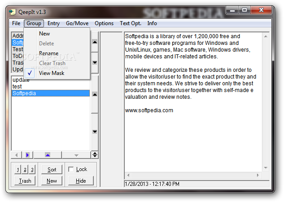This screenshot has height=202, width=284.
Task: Open the Go/Move menu
Action: coord(77,23)
